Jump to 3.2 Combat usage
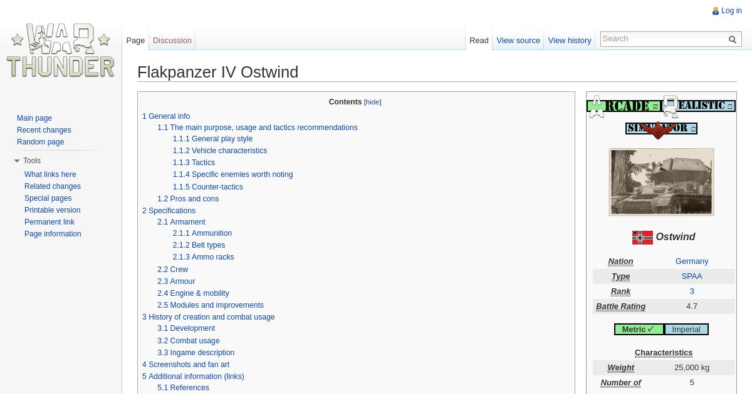752x394 pixels. tap(189, 341)
